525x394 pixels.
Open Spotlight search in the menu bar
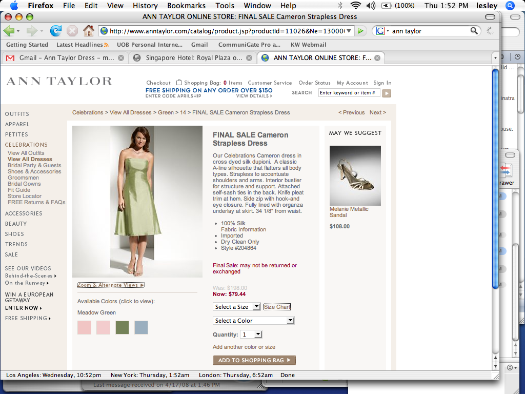(x=510, y=6)
